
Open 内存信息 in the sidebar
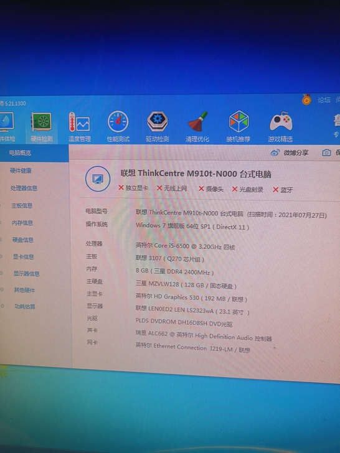pyautogui.click(x=22, y=223)
